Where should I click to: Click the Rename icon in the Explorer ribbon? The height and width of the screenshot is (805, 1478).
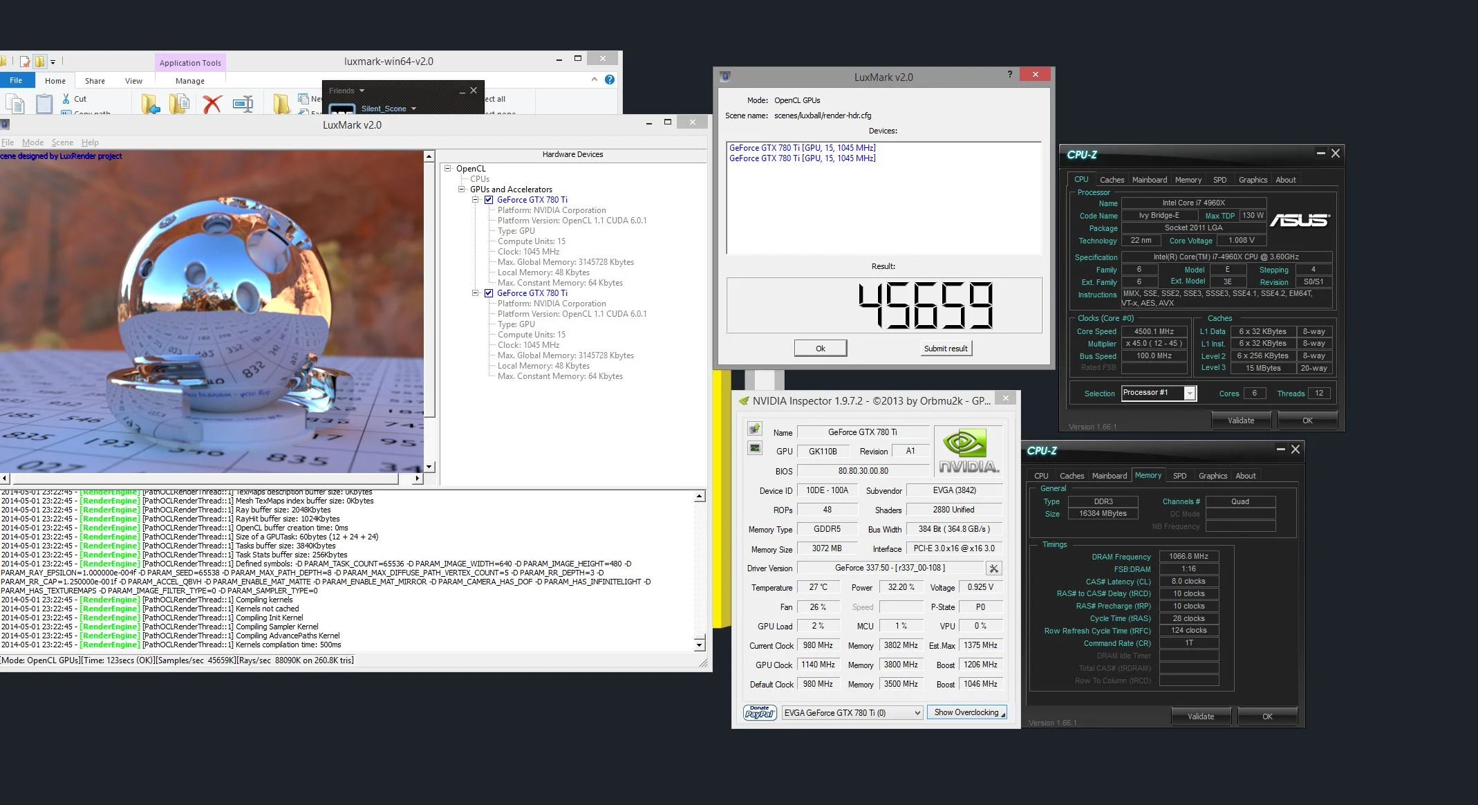point(243,104)
